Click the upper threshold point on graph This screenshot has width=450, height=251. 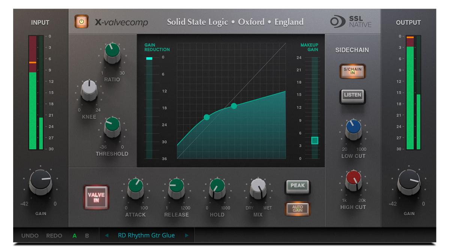[234, 106]
